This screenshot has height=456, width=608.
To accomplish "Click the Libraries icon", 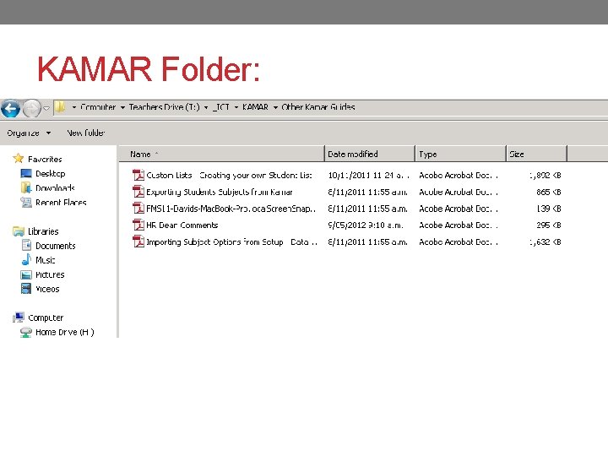I will [19, 231].
